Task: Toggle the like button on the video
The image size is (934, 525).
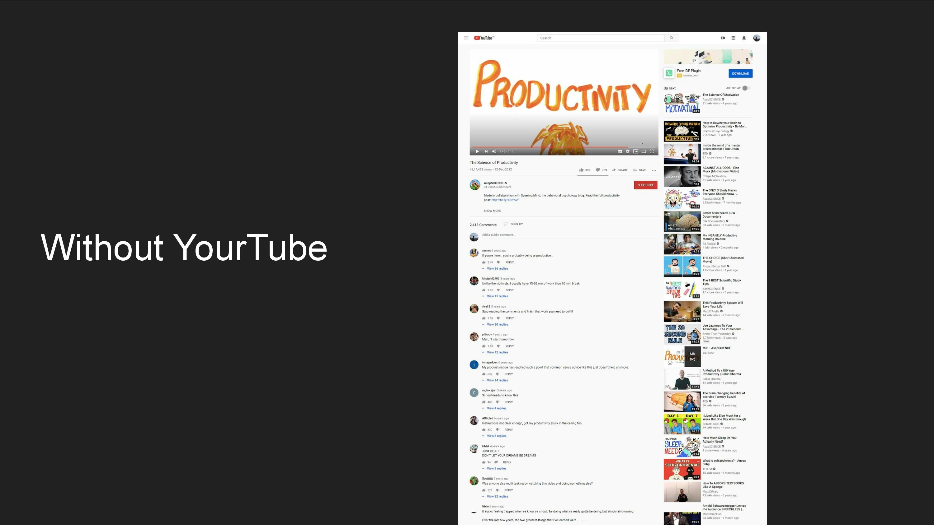Action: (582, 170)
